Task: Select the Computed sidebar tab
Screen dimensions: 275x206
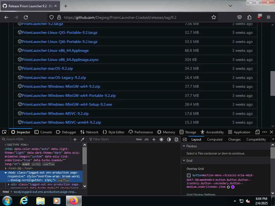Action: click(215, 139)
